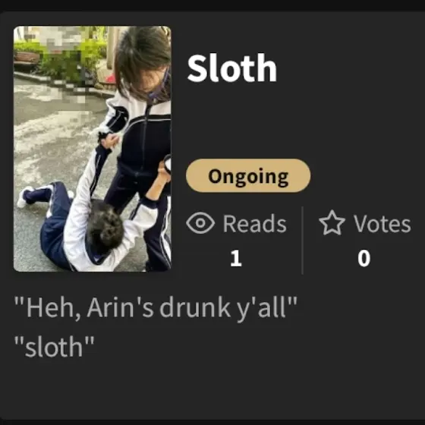Open the Sloth story cover thumbnail

click(x=92, y=149)
